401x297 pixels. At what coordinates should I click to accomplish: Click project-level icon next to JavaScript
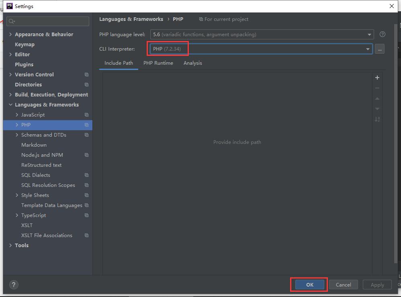pyautogui.click(x=87, y=115)
